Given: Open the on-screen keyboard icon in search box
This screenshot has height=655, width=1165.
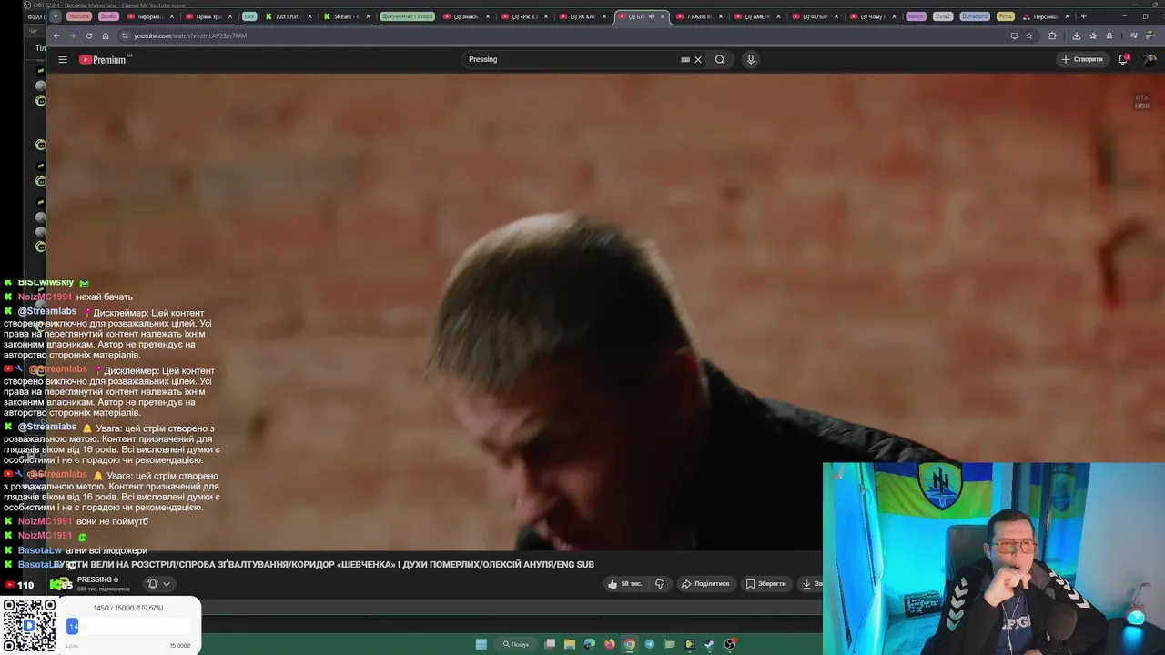Looking at the screenshot, I should pyautogui.click(x=684, y=59).
